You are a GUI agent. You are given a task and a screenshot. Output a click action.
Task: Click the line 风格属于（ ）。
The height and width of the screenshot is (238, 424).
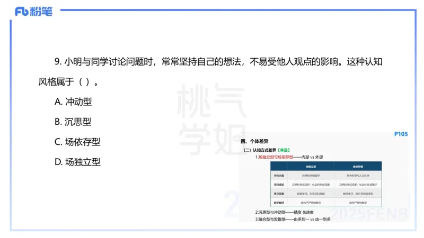point(69,82)
